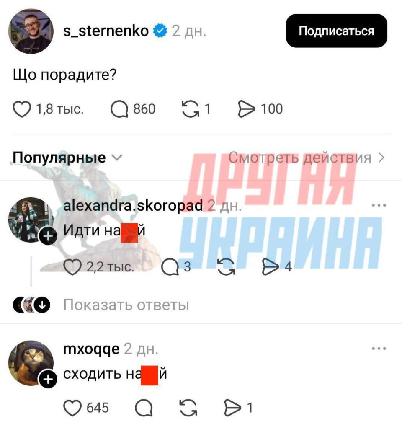Like the mxoqqe comment with 645 likes

(72, 408)
